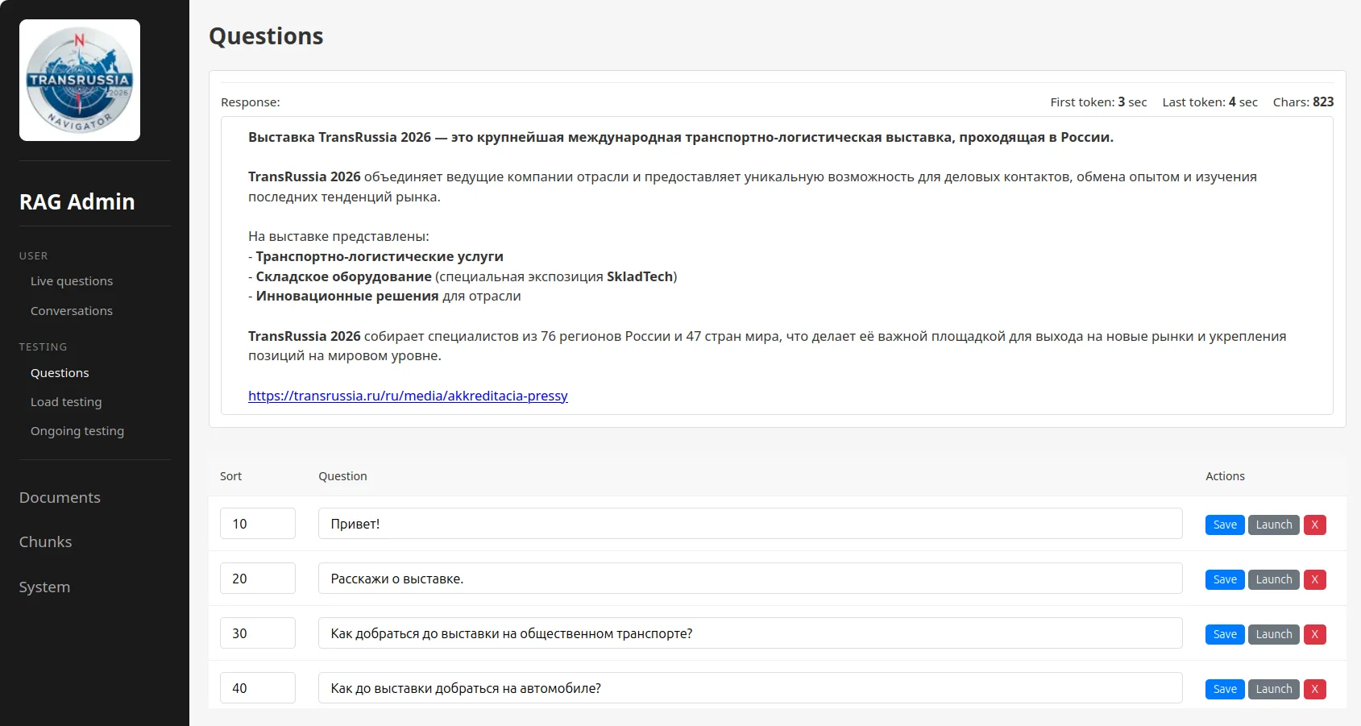Screen dimensions: 1361x726
Task: Click the "First token: 3 sec" stat
Action: click(1098, 102)
